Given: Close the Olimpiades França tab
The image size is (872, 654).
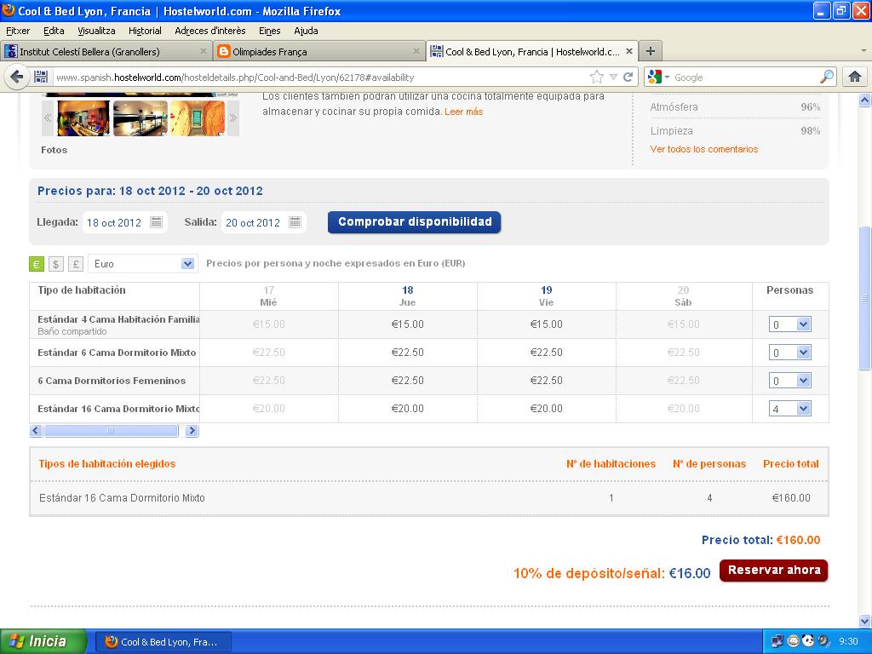Looking at the screenshot, I should [416, 51].
